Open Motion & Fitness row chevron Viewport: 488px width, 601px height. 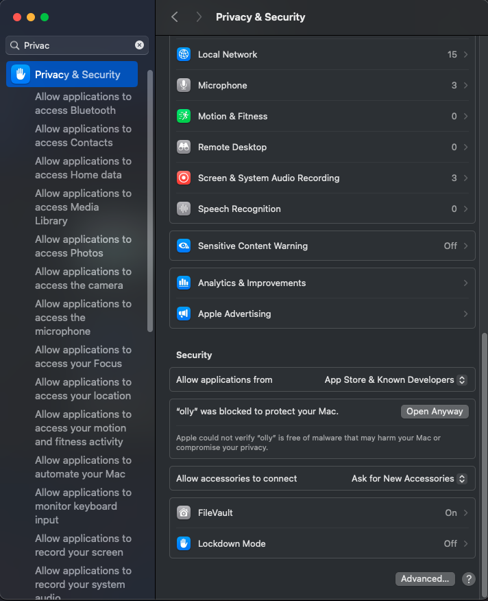[x=466, y=116]
